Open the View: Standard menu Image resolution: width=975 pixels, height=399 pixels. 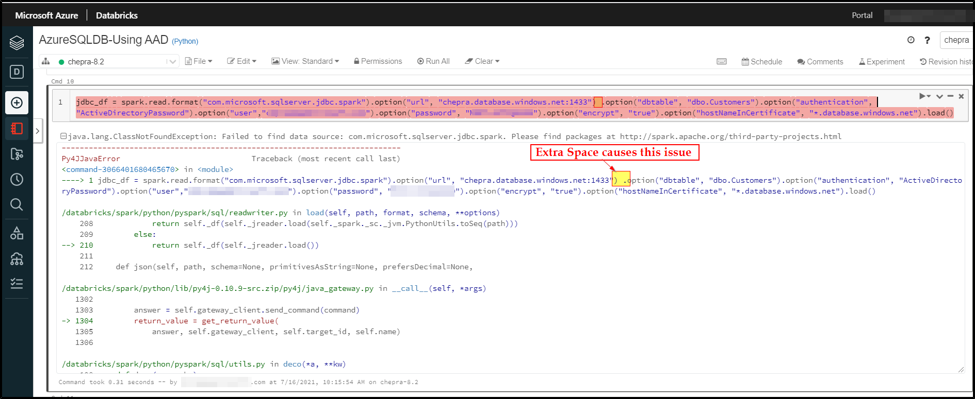305,61
